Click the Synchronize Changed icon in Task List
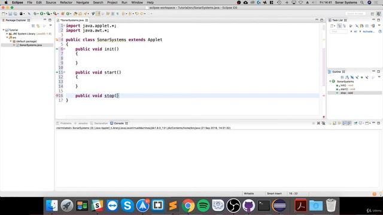This screenshot has height=215, width=383. pyautogui.click(x=373, y=26)
